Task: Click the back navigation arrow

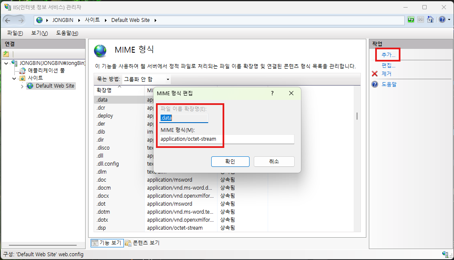Action: (x=8, y=20)
